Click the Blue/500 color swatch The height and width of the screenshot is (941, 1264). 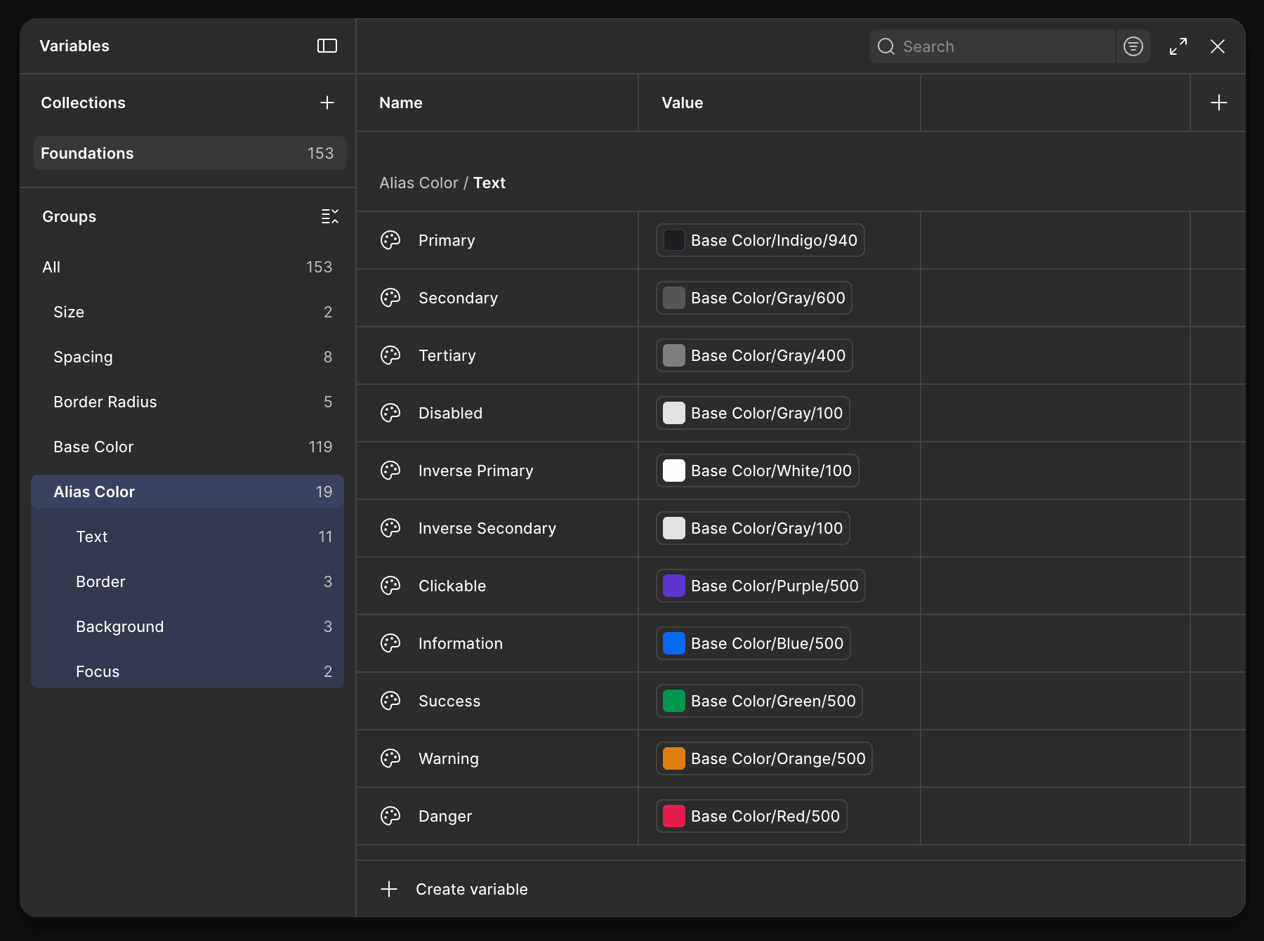point(674,643)
